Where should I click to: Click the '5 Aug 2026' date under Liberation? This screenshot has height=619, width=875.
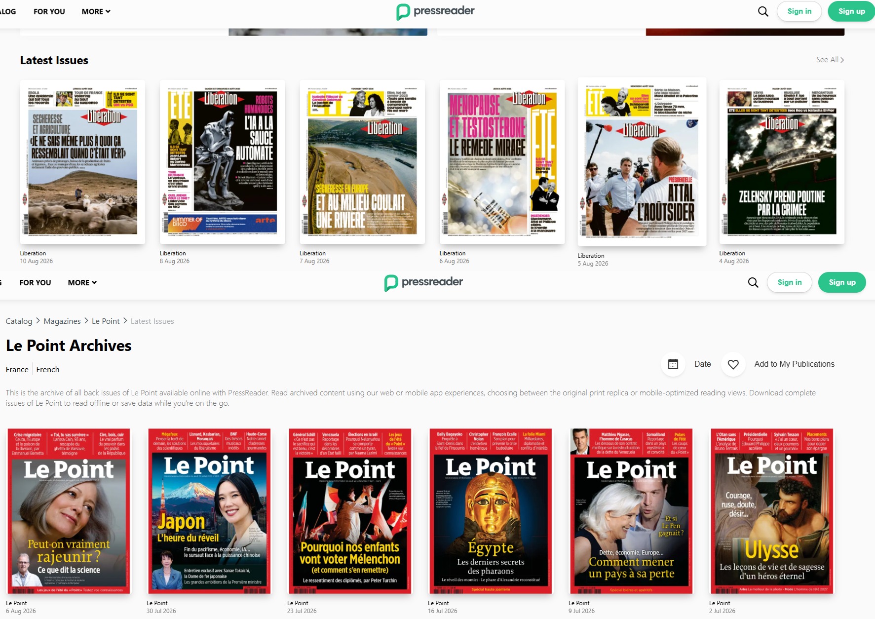click(593, 264)
